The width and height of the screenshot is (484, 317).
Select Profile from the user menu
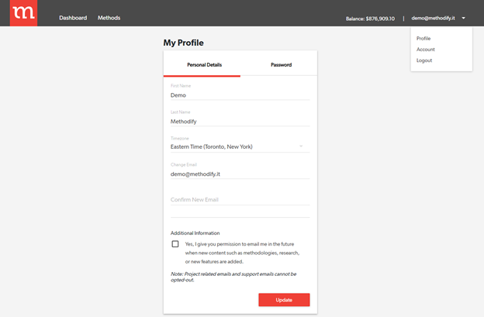click(423, 38)
